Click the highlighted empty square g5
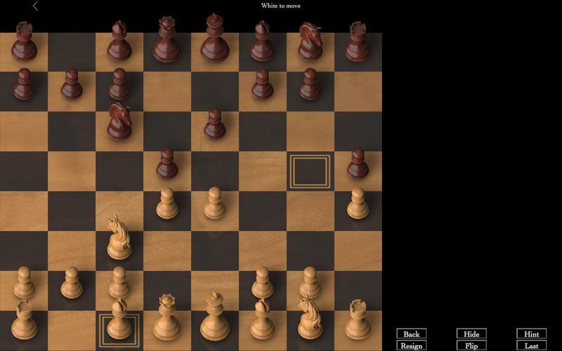The width and height of the screenshot is (562, 351). pyautogui.click(x=310, y=171)
